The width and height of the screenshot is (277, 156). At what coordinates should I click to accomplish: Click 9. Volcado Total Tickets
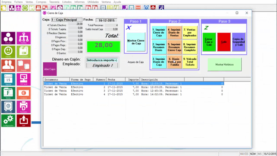(190, 62)
